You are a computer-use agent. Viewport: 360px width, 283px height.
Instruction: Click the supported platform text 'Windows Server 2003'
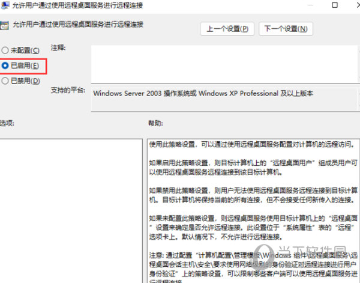pyautogui.click(x=127, y=93)
